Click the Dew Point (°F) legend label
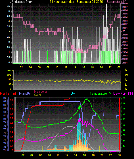The width and height of the screenshot is (134, 159). tap(123, 94)
